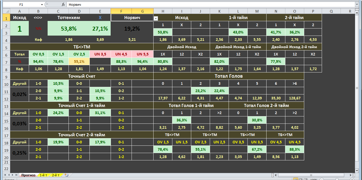Open the Name Box dropdown arrow

[42, 5]
